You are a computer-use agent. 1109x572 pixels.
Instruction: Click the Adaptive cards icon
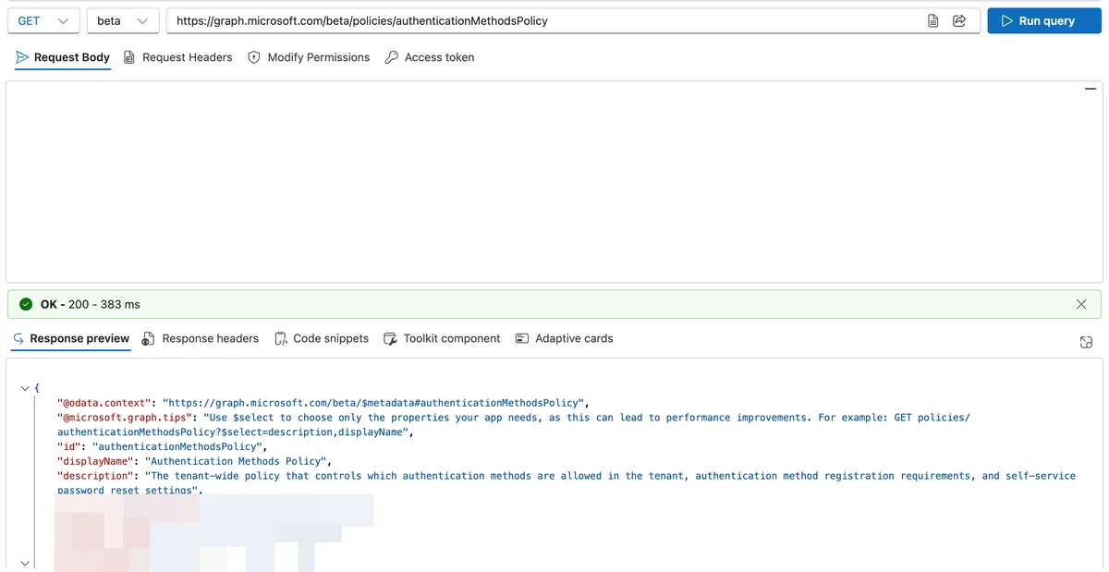(522, 339)
